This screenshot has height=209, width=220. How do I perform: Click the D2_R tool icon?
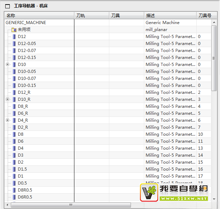point(14,127)
